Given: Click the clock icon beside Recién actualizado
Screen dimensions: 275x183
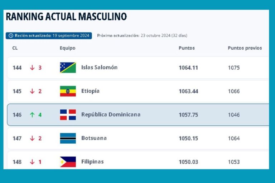Looking at the screenshot, I should coord(11,36).
